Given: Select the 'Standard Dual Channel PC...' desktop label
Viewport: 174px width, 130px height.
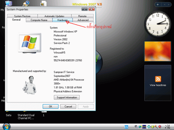Looking at the screenshot, I should pos(26,117).
